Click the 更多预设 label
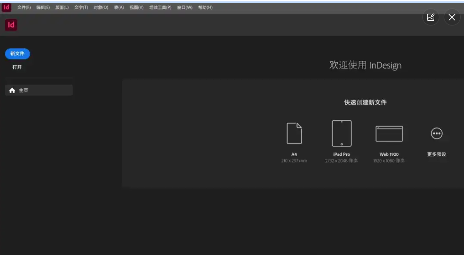 437,154
